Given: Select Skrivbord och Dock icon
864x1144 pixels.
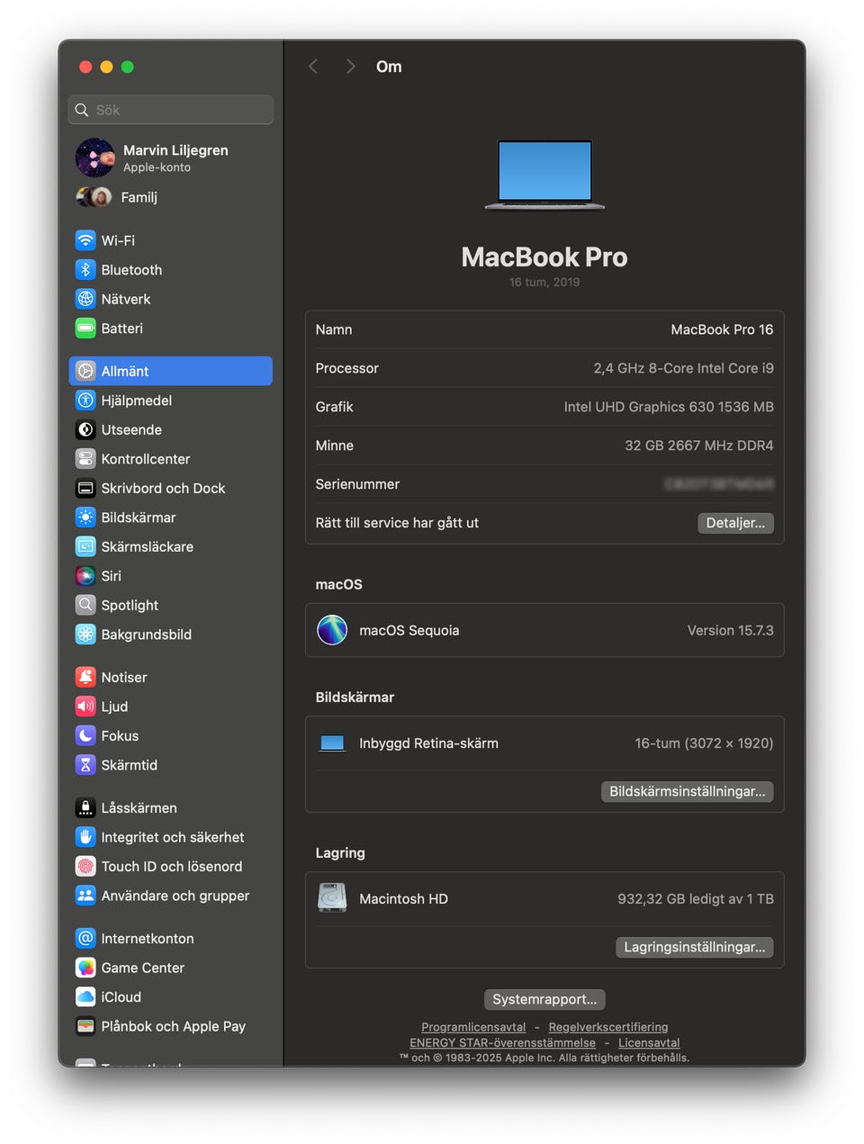Looking at the screenshot, I should 85,488.
